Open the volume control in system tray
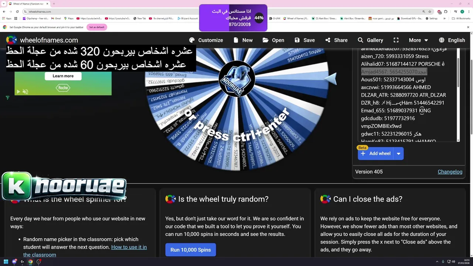The height and width of the screenshot is (266, 473). [x=454, y=262]
